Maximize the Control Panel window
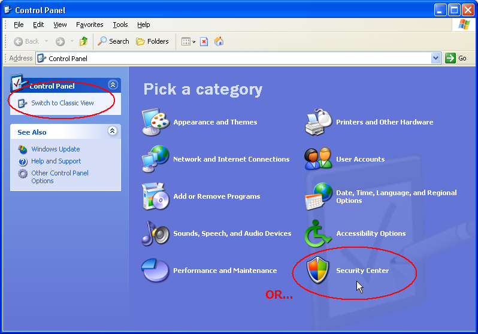 click(454, 10)
